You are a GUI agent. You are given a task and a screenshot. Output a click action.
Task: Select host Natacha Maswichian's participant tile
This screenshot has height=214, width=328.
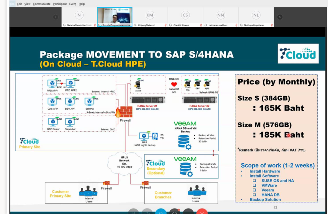tap(79, 17)
